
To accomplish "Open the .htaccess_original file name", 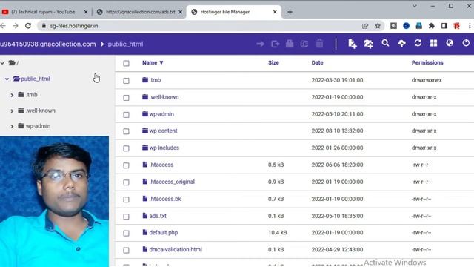I will (172, 182).
